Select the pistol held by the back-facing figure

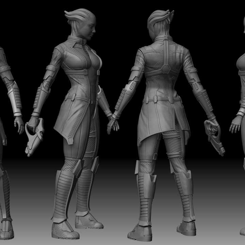[214, 136]
